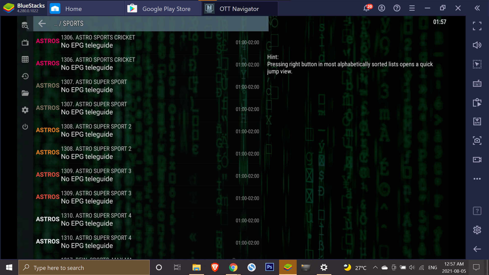
Task: Open the EPG grid guide icon
Action: pos(25,59)
